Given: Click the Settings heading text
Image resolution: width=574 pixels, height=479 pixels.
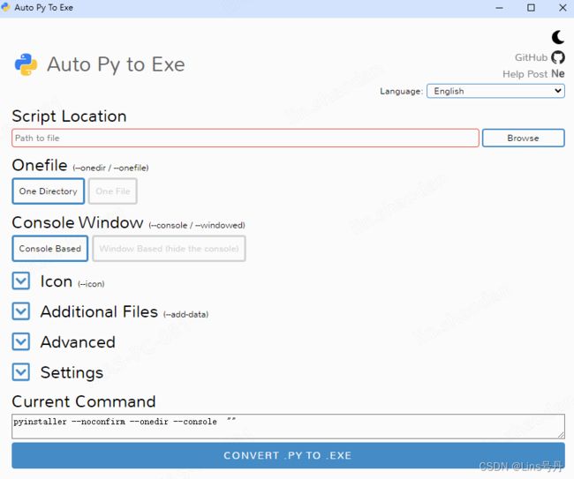Looking at the screenshot, I should pyautogui.click(x=72, y=373).
